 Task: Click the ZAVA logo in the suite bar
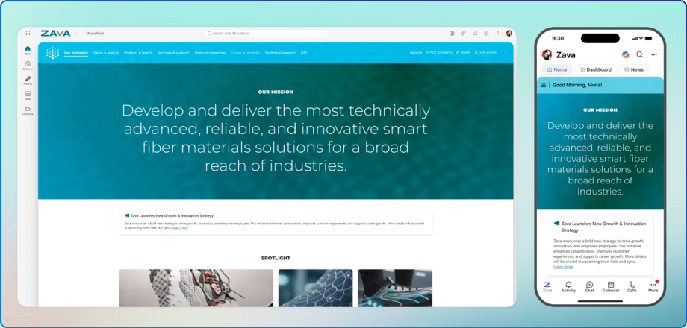pyautogui.click(x=56, y=34)
